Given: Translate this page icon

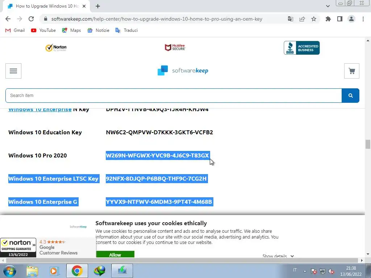Looking at the screenshot, I should 290,19.
